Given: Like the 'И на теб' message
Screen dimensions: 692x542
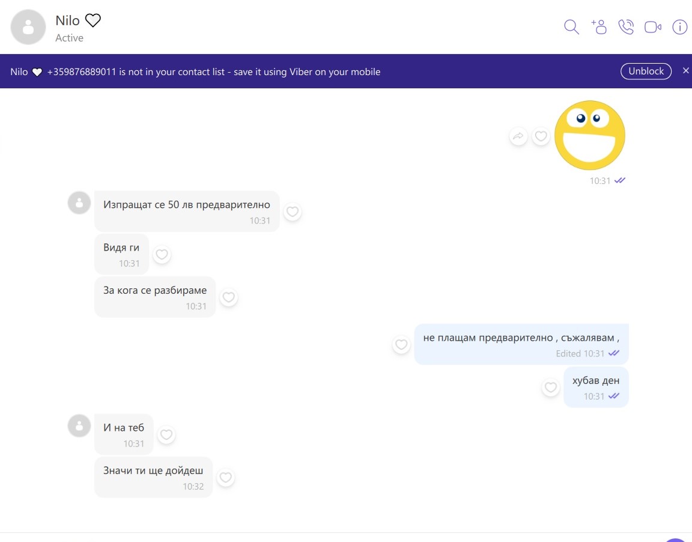Looking at the screenshot, I should [x=166, y=435].
